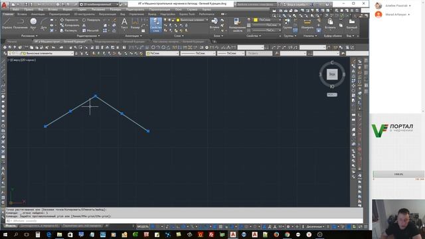
Task: Click the Paste (Вставить) clipboard icon
Action: (x=330, y=24)
